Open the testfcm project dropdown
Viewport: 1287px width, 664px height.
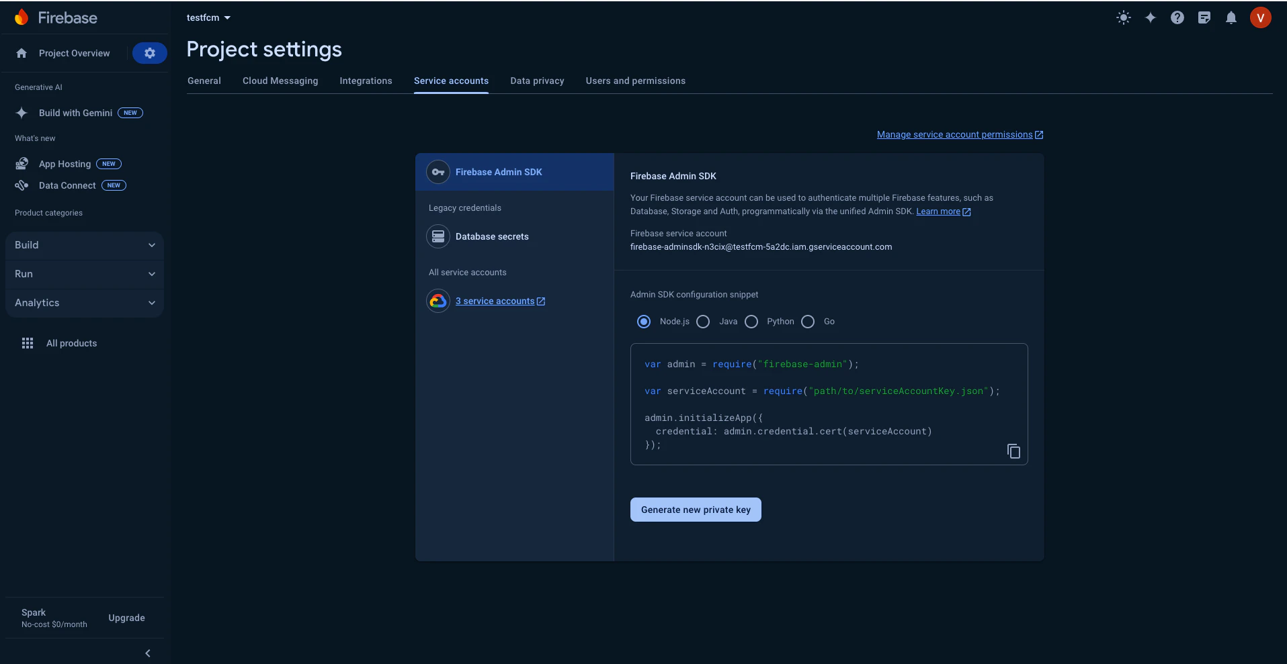208,17
